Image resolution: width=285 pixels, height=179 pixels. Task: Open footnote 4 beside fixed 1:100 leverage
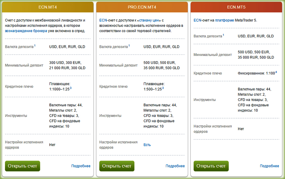tap(276, 72)
